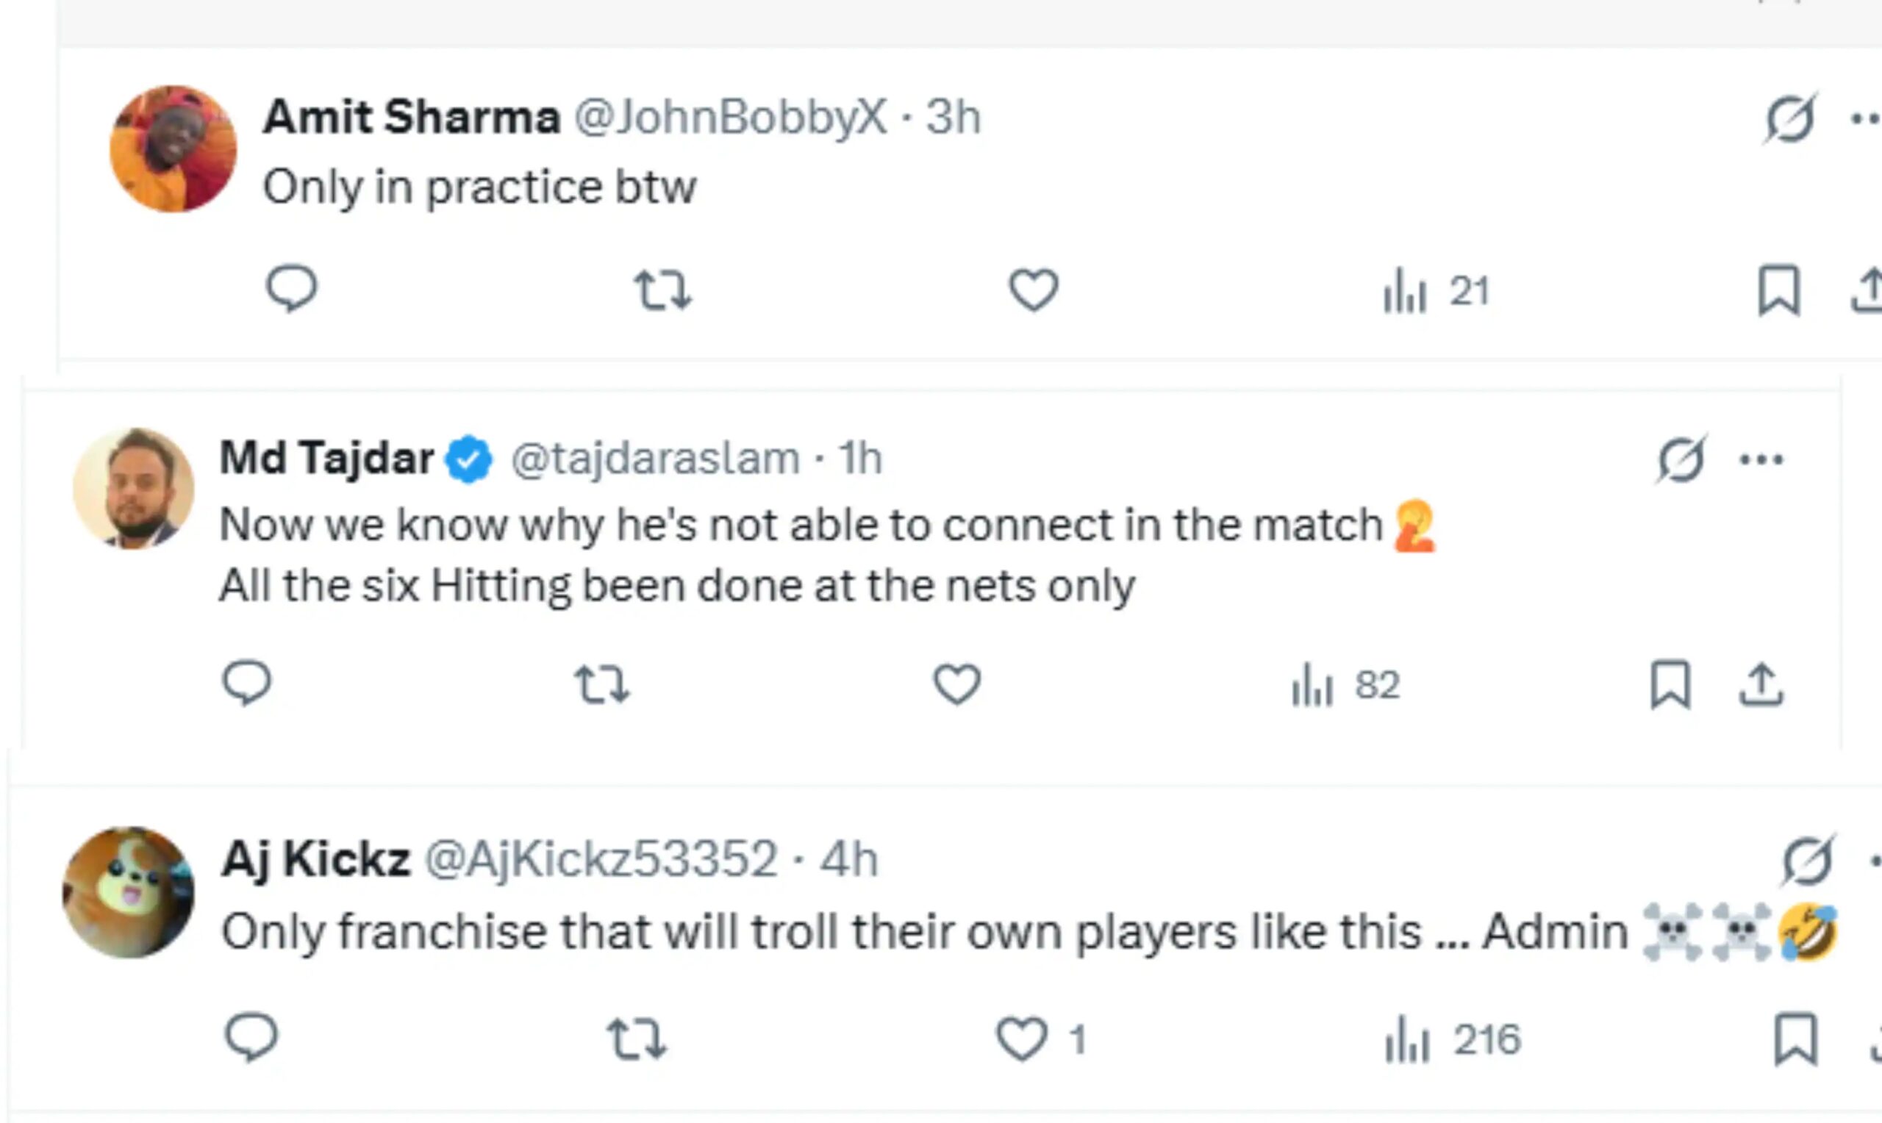Reply to Amit Sharma's tweet
This screenshot has height=1123, width=1882.
291,289
